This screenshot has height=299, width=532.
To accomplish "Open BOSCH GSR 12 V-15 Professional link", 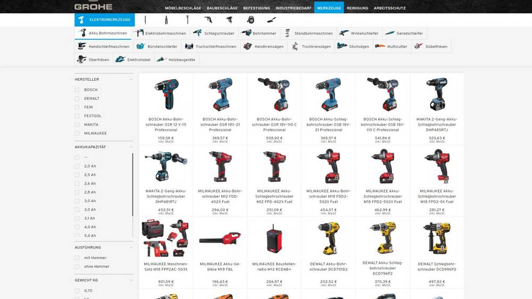I will 166,124.
